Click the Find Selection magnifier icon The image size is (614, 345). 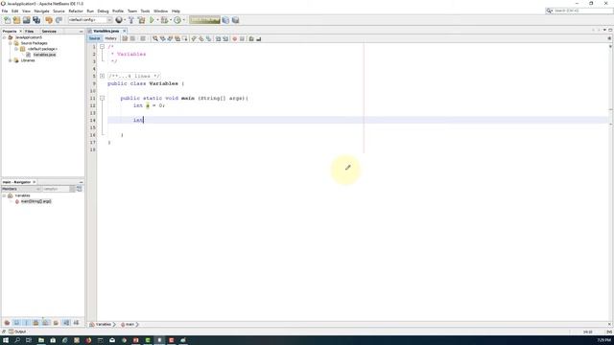(155, 38)
